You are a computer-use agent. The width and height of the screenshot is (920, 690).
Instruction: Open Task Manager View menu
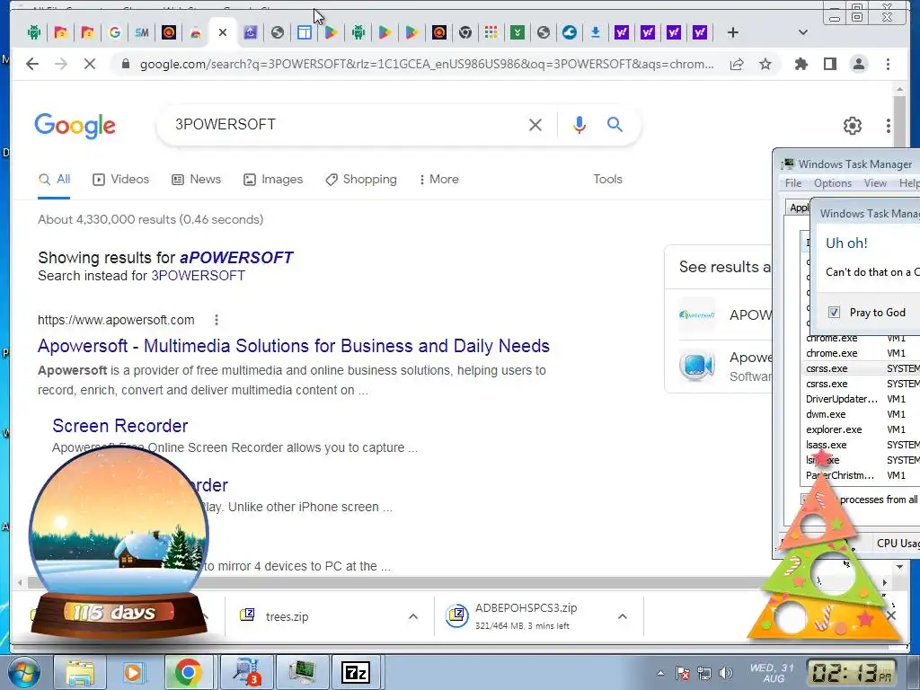click(875, 183)
